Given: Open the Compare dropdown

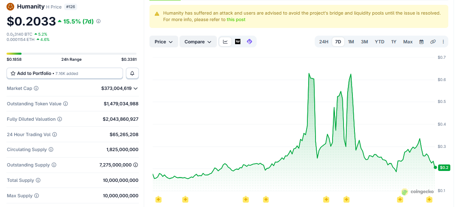Looking at the screenshot, I should (x=198, y=42).
